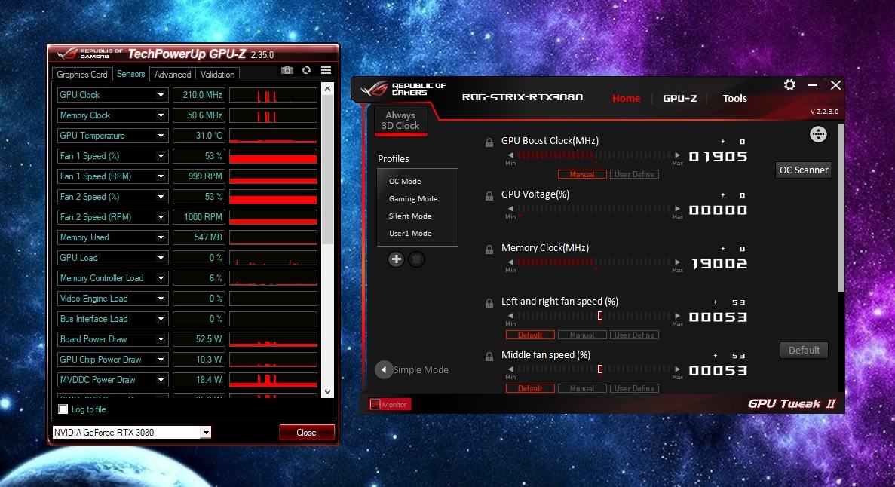Click the Middle fan speed slider handle

[600, 369]
